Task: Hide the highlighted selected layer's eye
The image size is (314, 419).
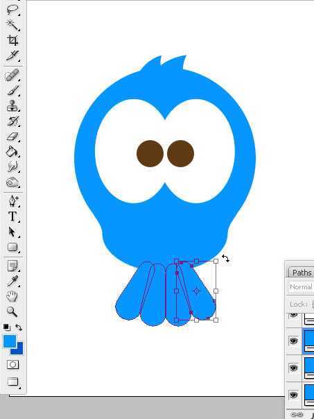Action: click(x=293, y=341)
